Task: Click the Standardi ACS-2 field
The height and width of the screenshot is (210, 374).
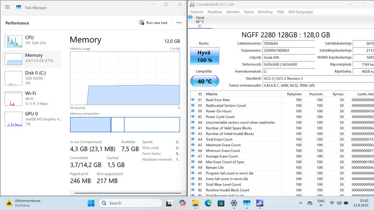Action: point(318,78)
